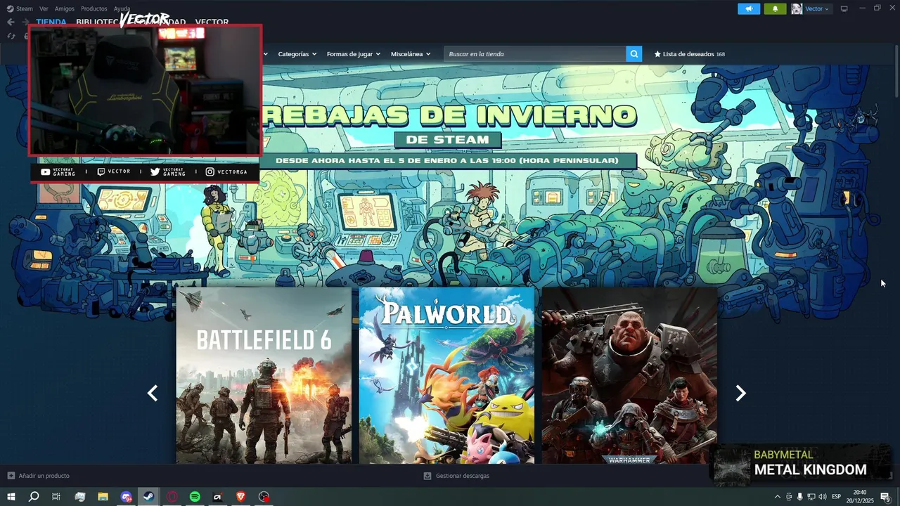900x506 pixels.
Task: Open Task View in taskbar
Action: [x=56, y=497]
